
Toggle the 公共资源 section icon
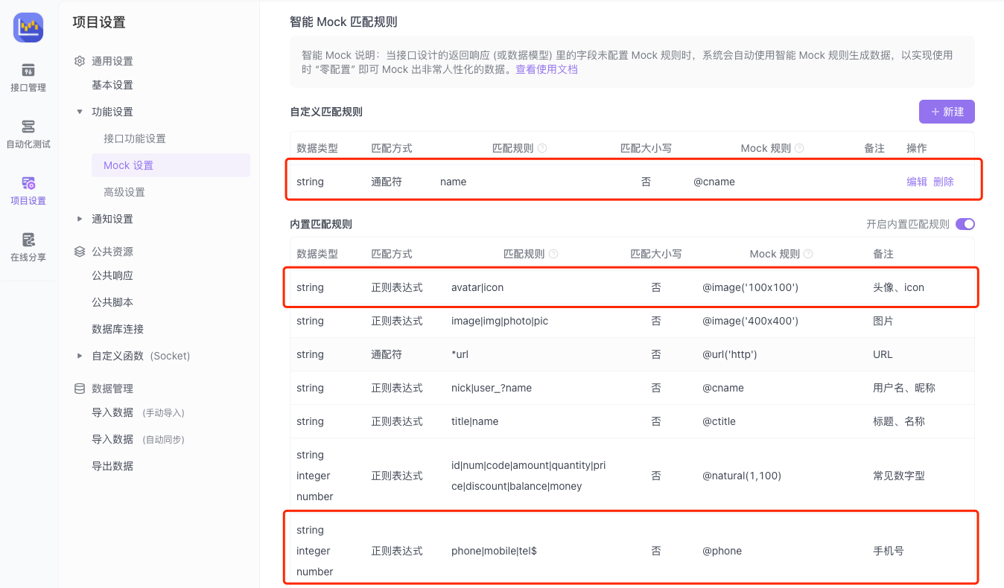80,251
